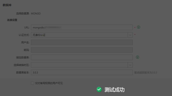Click the 选择数据源 label
The height and width of the screenshot is (96, 172).
point(23,14)
